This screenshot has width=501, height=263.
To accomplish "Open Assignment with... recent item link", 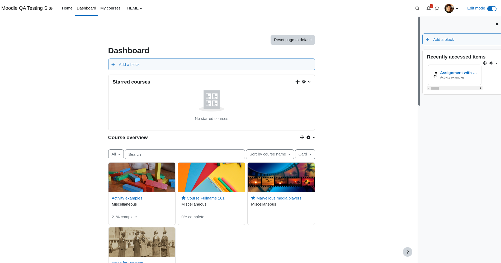I will click(458, 73).
